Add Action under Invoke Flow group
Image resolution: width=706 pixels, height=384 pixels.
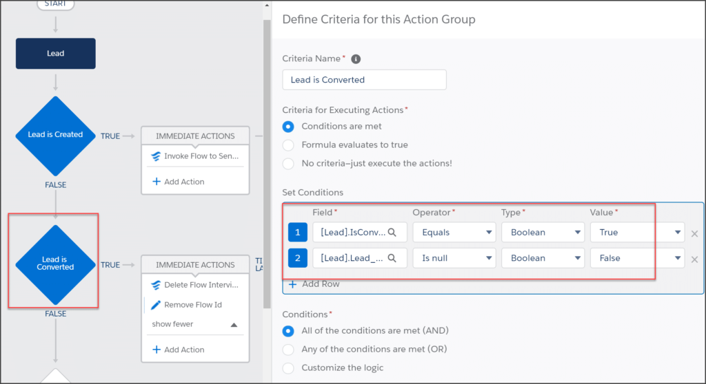[179, 182]
